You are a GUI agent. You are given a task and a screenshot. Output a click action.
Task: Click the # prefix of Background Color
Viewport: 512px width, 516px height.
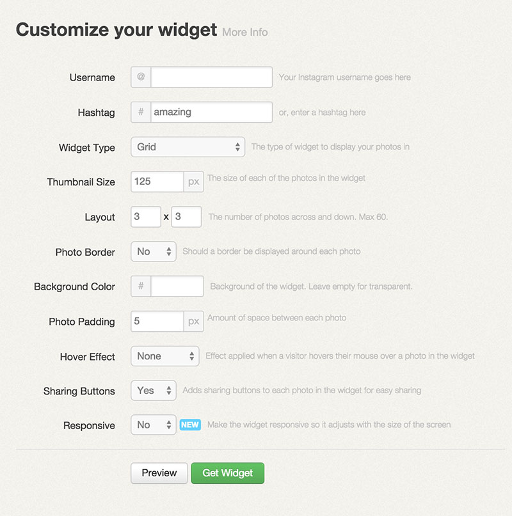[x=141, y=286]
